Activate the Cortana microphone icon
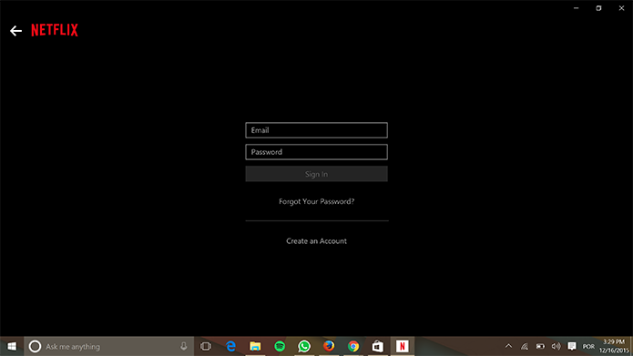This screenshot has width=633, height=356. coord(184,346)
